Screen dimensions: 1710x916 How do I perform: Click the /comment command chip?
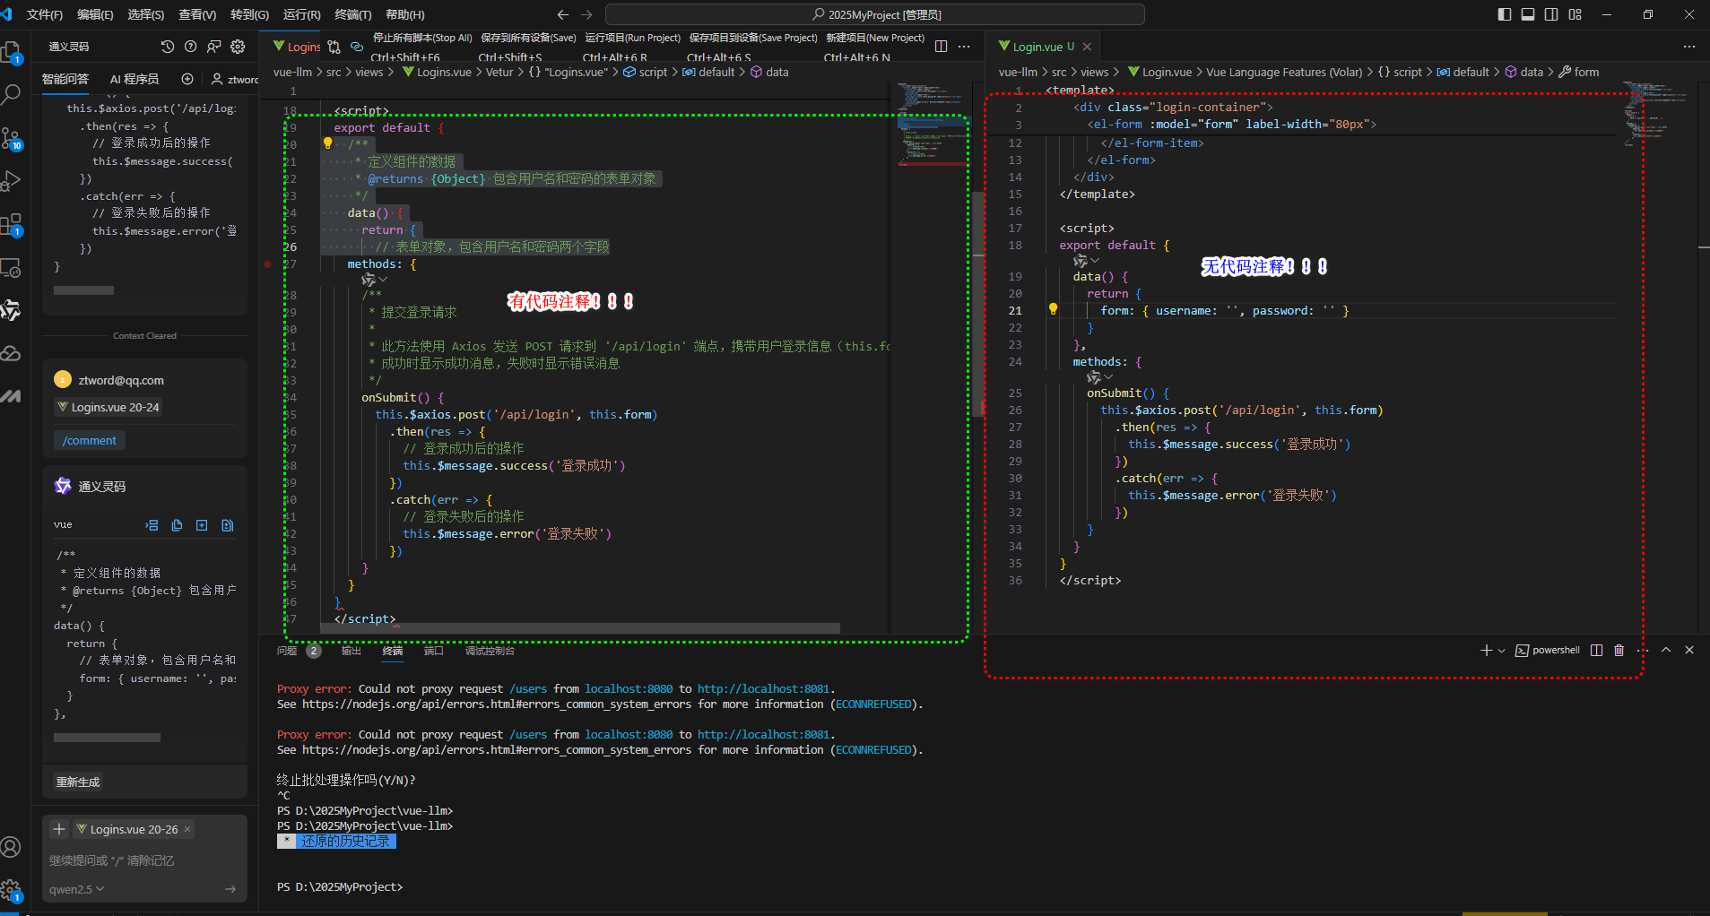(90, 441)
